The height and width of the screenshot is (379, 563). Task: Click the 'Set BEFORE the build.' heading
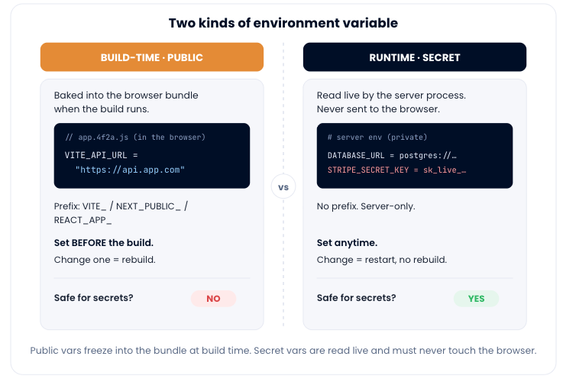tap(104, 243)
